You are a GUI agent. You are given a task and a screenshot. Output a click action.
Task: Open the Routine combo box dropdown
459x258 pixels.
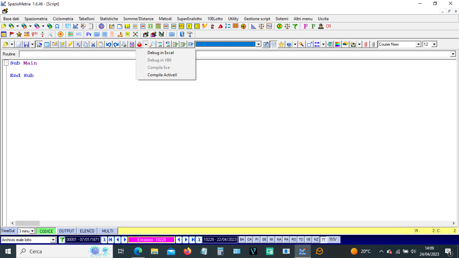[x=453, y=54]
